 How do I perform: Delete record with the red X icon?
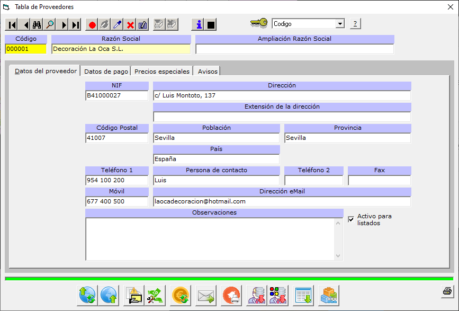coord(130,24)
